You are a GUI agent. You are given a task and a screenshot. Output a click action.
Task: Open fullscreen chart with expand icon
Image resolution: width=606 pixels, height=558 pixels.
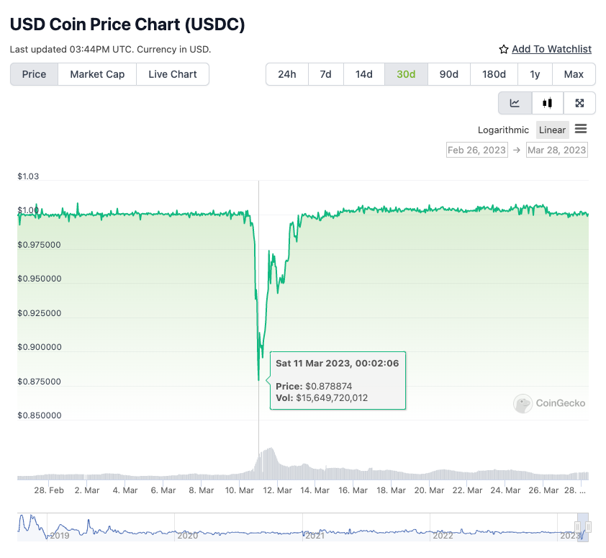point(579,103)
